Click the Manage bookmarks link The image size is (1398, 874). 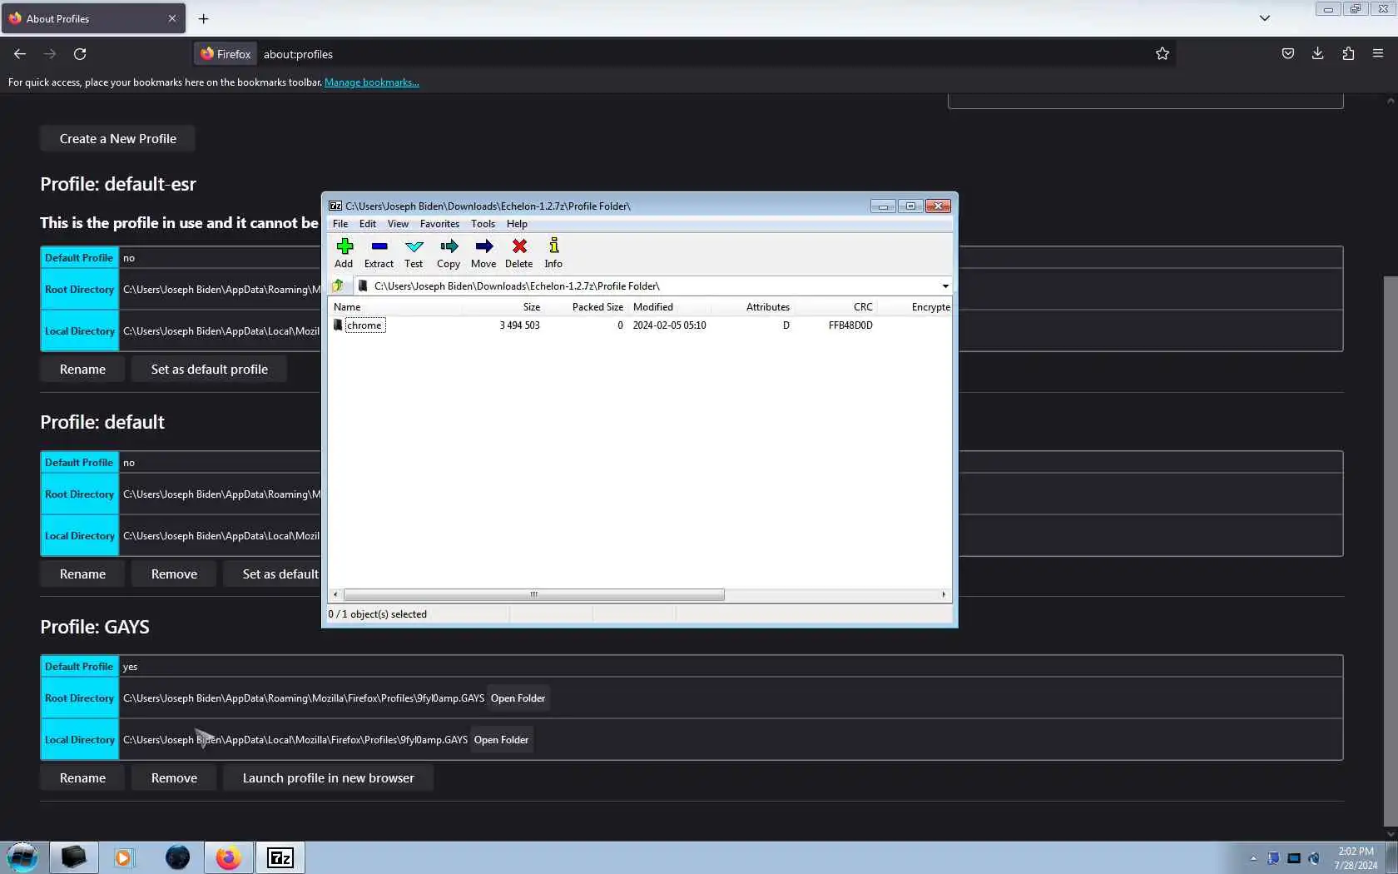pyautogui.click(x=371, y=82)
